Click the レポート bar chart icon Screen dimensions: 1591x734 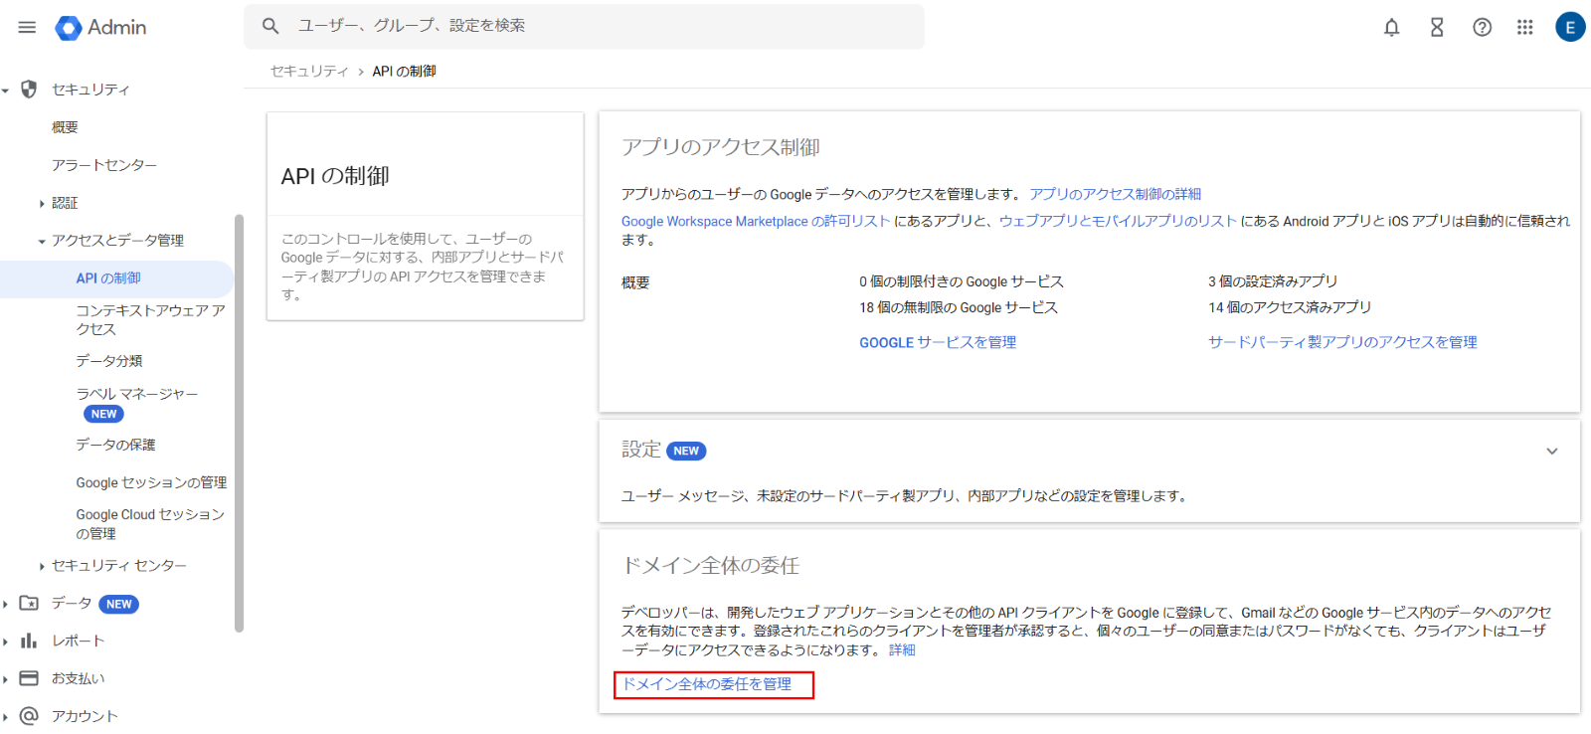[29, 641]
